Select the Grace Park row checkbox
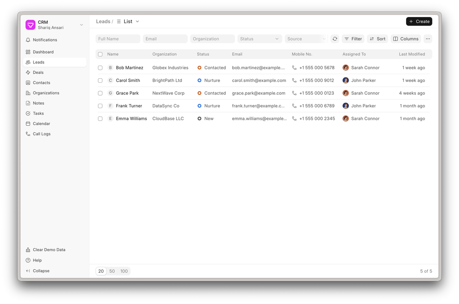The height and width of the screenshot is (304, 459). (100, 93)
